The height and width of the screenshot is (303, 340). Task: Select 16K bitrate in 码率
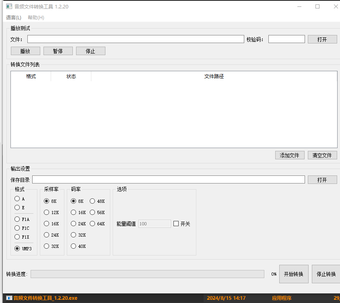click(x=74, y=212)
